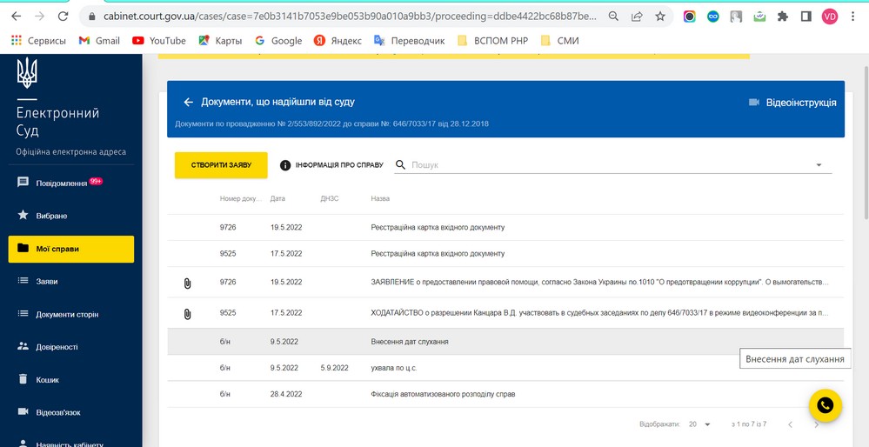Select Мої справи in the sidebar
The image size is (869, 447).
[71, 249]
